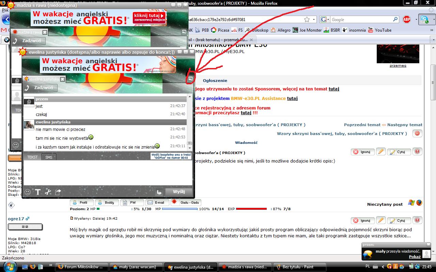Screen dimensions: 436x272
Task: Open the URL history dropdown arrow
Action: coord(314,20)
